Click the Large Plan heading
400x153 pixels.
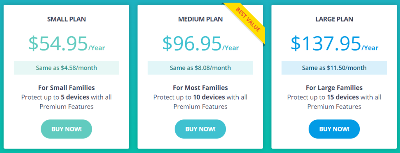click(x=334, y=19)
